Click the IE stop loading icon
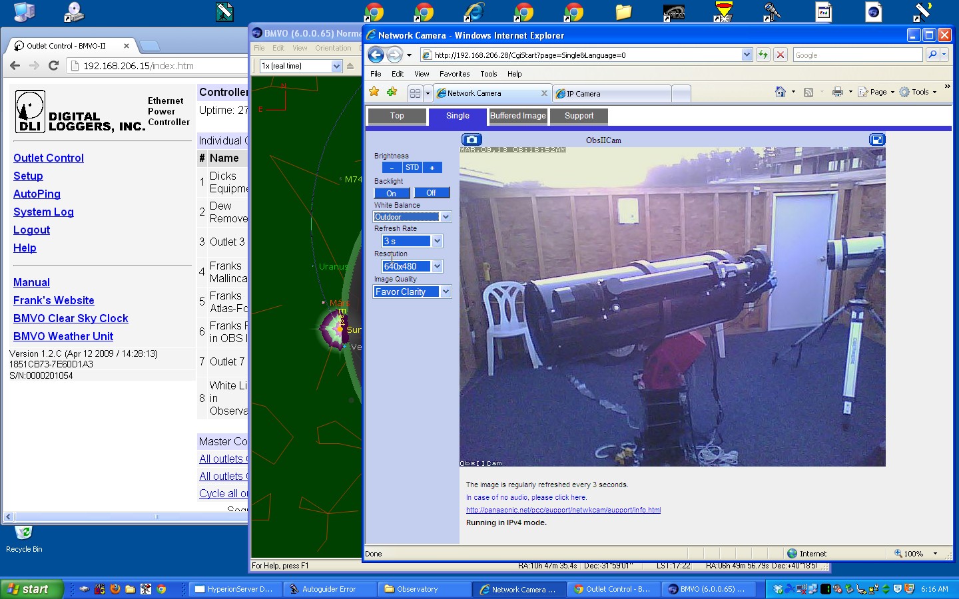 pos(781,55)
